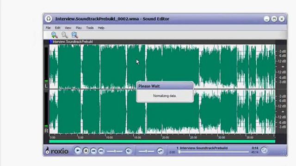Image resolution: width=296 pixels, height=166 pixels.
Task: Click the R right channel label
Action: [x=46, y=131]
